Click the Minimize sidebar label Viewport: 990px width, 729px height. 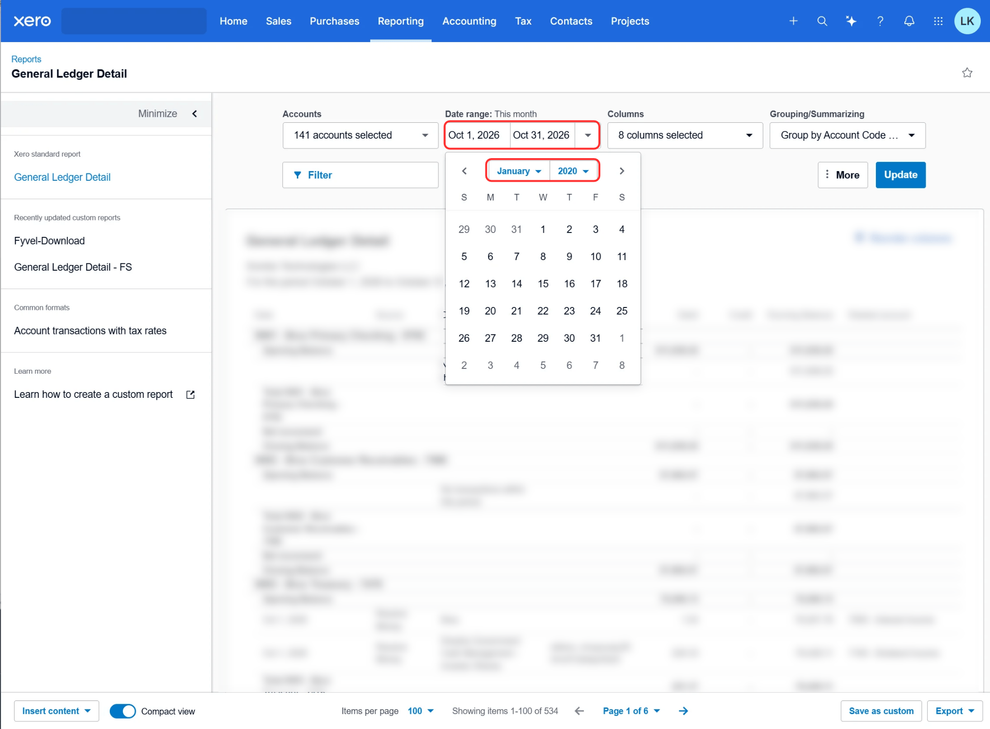coord(158,114)
